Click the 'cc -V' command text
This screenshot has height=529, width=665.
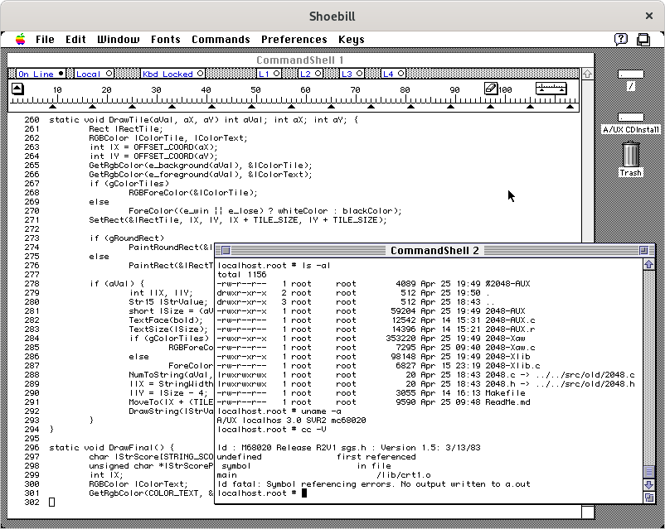pyautogui.click(x=313, y=430)
